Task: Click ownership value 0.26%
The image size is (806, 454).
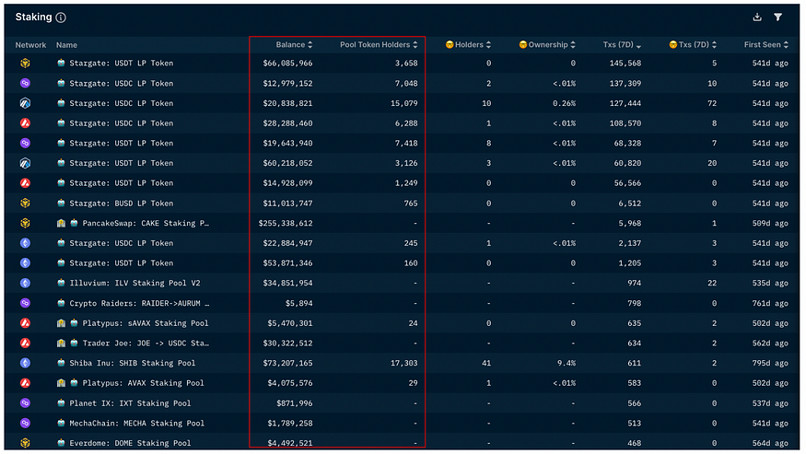Action: (x=564, y=103)
